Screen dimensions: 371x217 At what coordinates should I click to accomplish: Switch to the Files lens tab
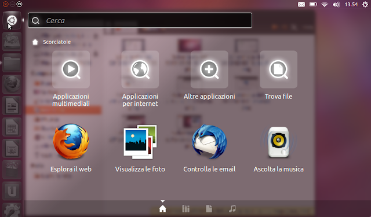click(209, 209)
